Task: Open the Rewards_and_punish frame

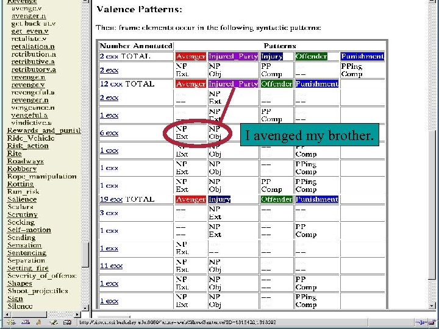Action: (x=44, y=130)
